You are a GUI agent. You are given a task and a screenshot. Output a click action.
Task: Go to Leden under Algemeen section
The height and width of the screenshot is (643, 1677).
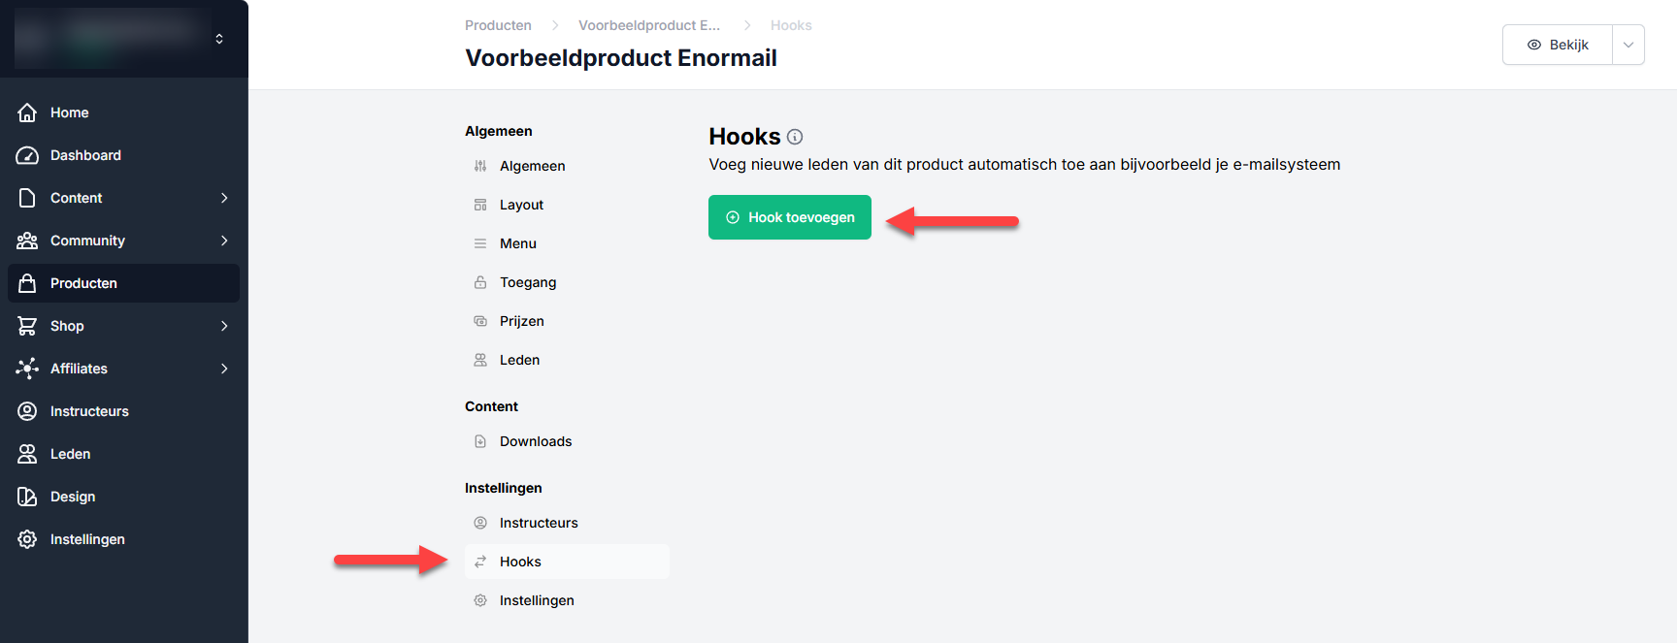pos(519,360)
